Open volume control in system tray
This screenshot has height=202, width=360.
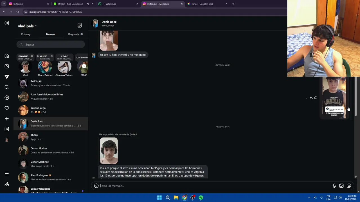pos(340,198)
